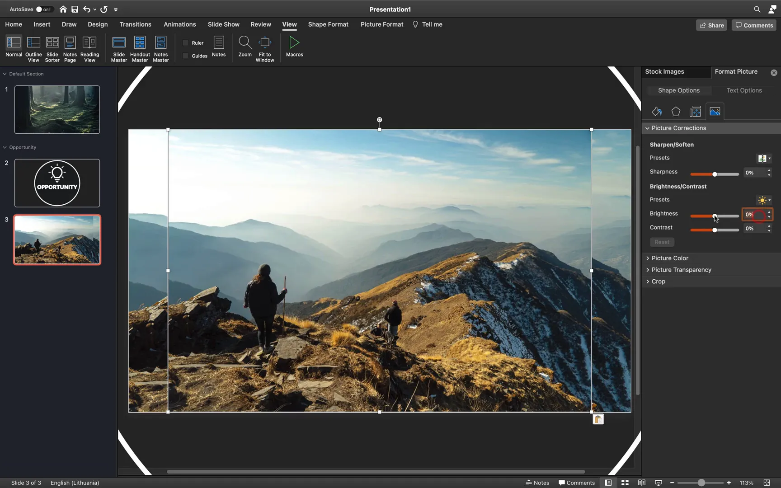781x488 pixels.
Task: Open Handout Master
Action: 140,49
